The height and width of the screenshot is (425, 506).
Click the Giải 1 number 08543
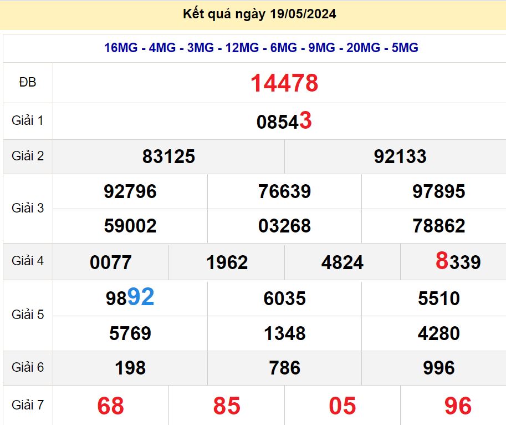(284, 121)
